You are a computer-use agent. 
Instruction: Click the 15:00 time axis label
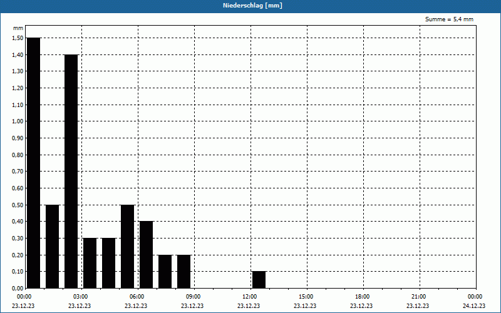[306, 297]
